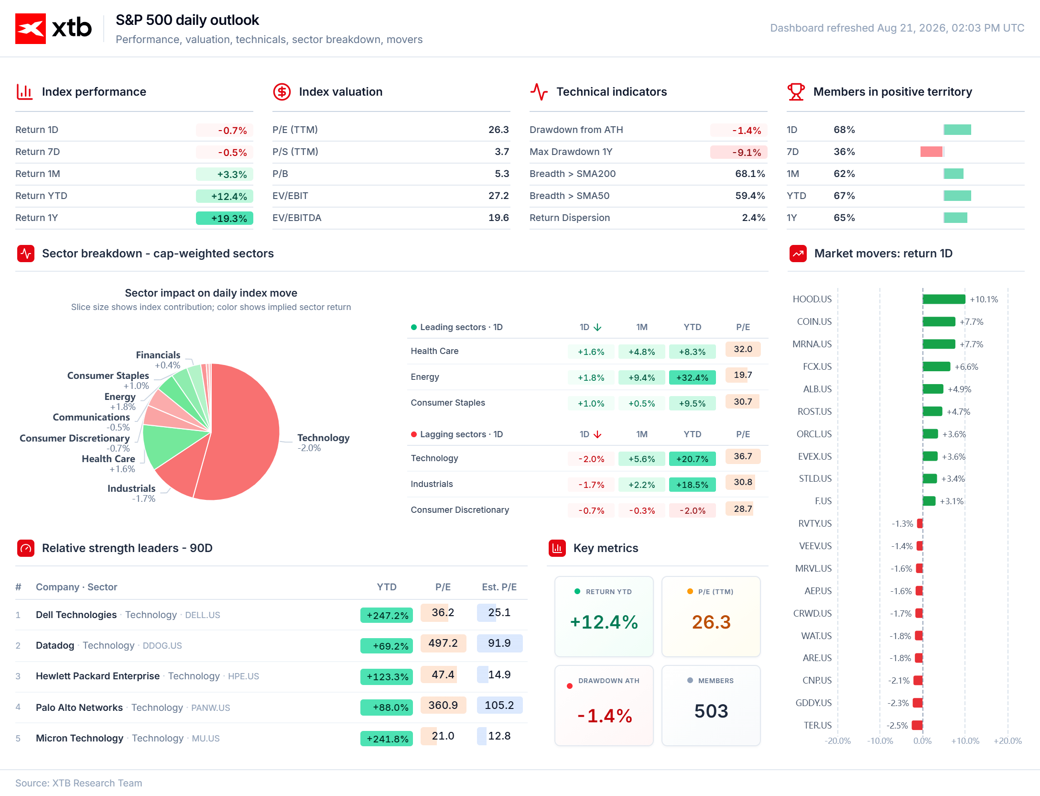The height and width of the screenshot is (796, 1040).
Task: Click Datadog's P/E value 497.2
Action: pos(443,643)
